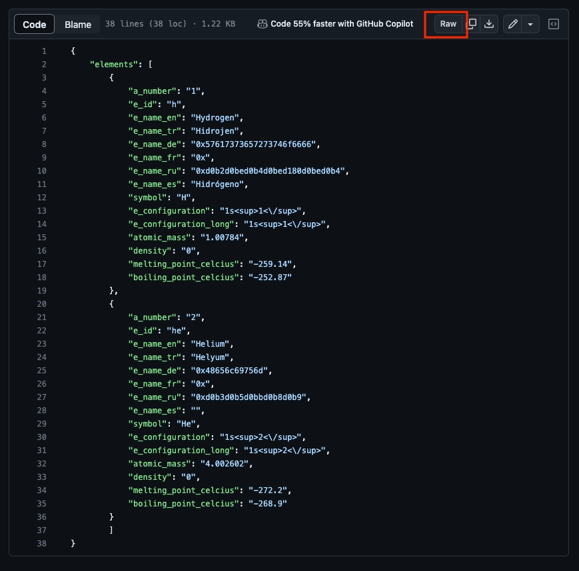Select line number 8
This screenshot has width=579, height=571.
(x=45, y=144)
